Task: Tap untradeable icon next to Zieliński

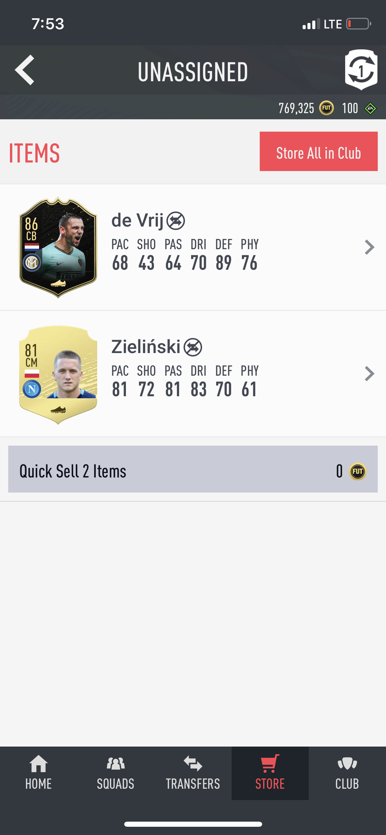Action: tap(193, 348)
